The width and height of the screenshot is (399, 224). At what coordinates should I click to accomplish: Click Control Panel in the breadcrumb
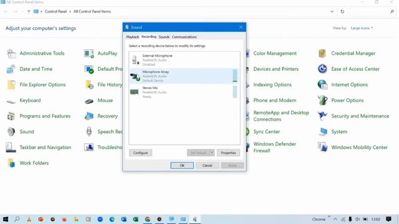(x=55, y=12)
